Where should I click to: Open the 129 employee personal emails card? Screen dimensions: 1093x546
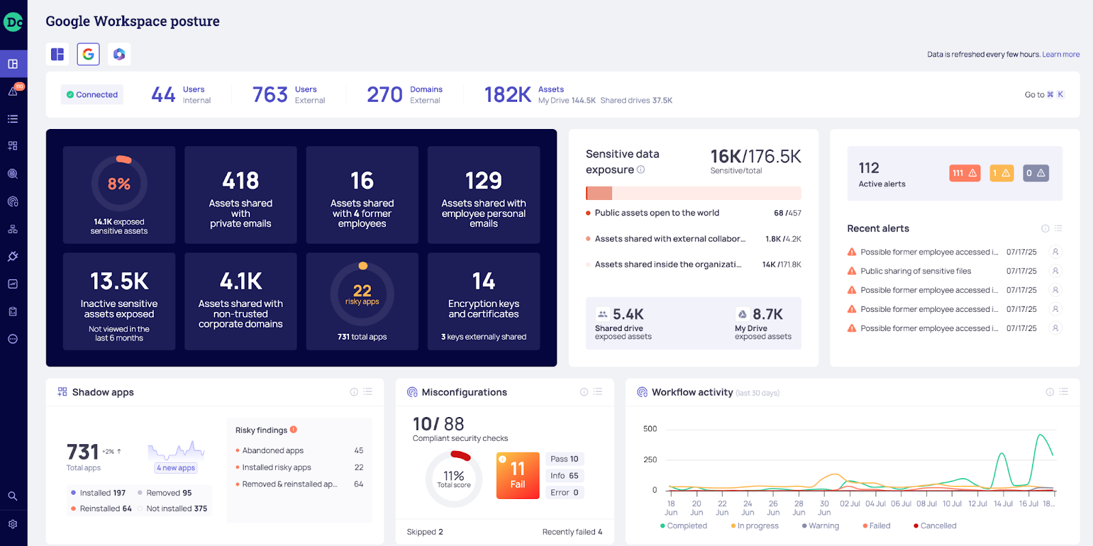coord(484,195)
